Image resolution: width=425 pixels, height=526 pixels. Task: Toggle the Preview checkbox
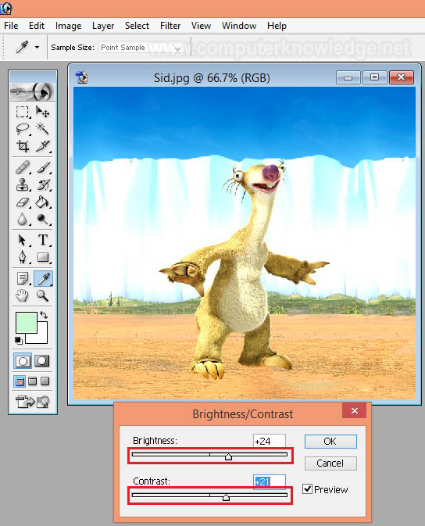[307, 488]
